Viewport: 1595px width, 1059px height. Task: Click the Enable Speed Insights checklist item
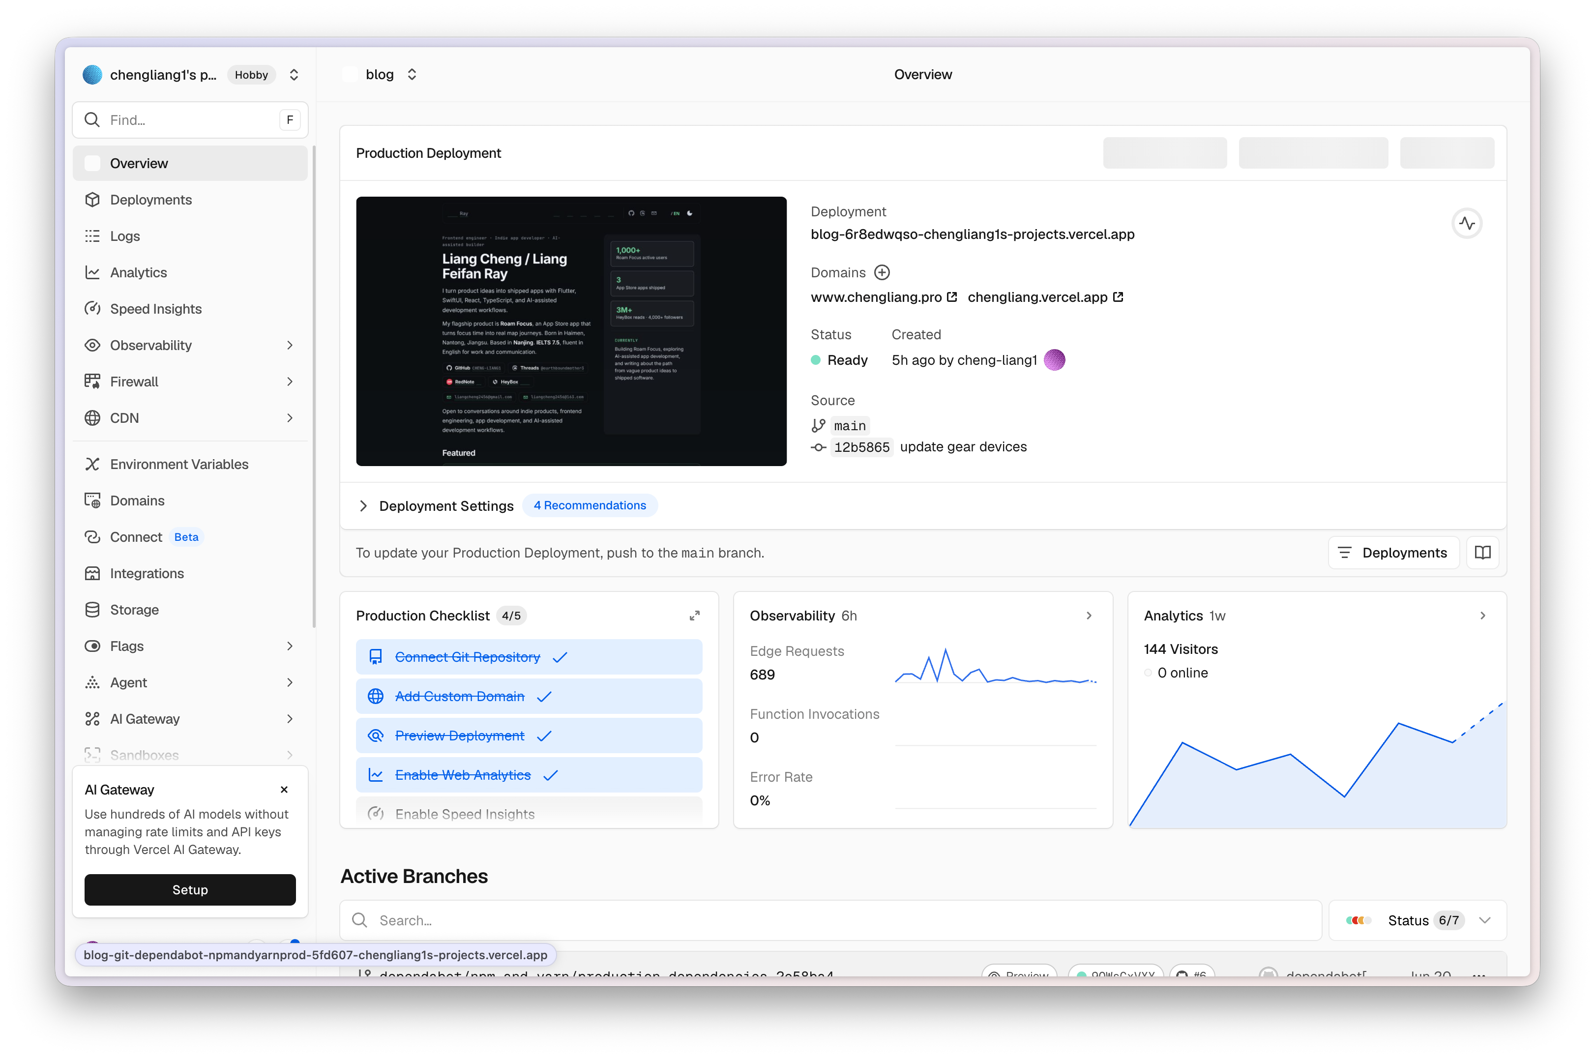click(529, 813)
